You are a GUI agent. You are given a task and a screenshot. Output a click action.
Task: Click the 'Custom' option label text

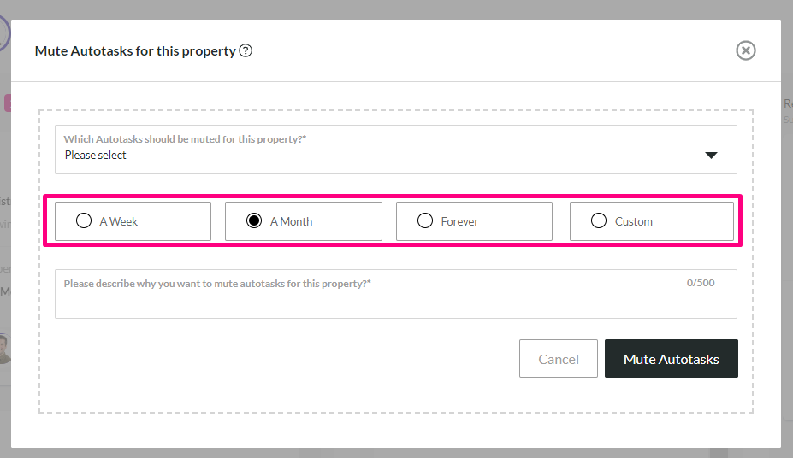(633, 221)
